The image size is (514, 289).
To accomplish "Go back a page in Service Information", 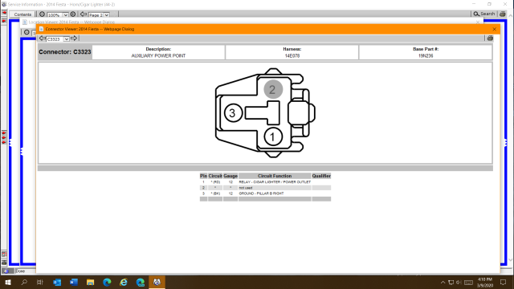I will pos(84,14).
